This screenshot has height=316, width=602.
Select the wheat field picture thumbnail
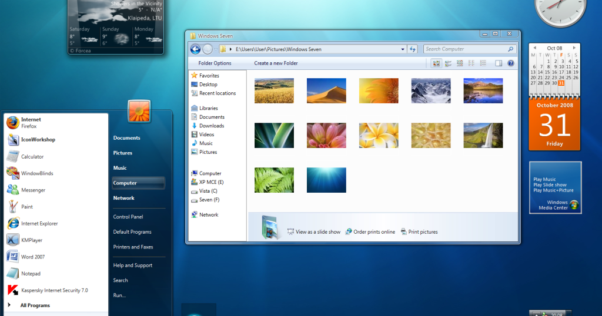tap(274, 91)
